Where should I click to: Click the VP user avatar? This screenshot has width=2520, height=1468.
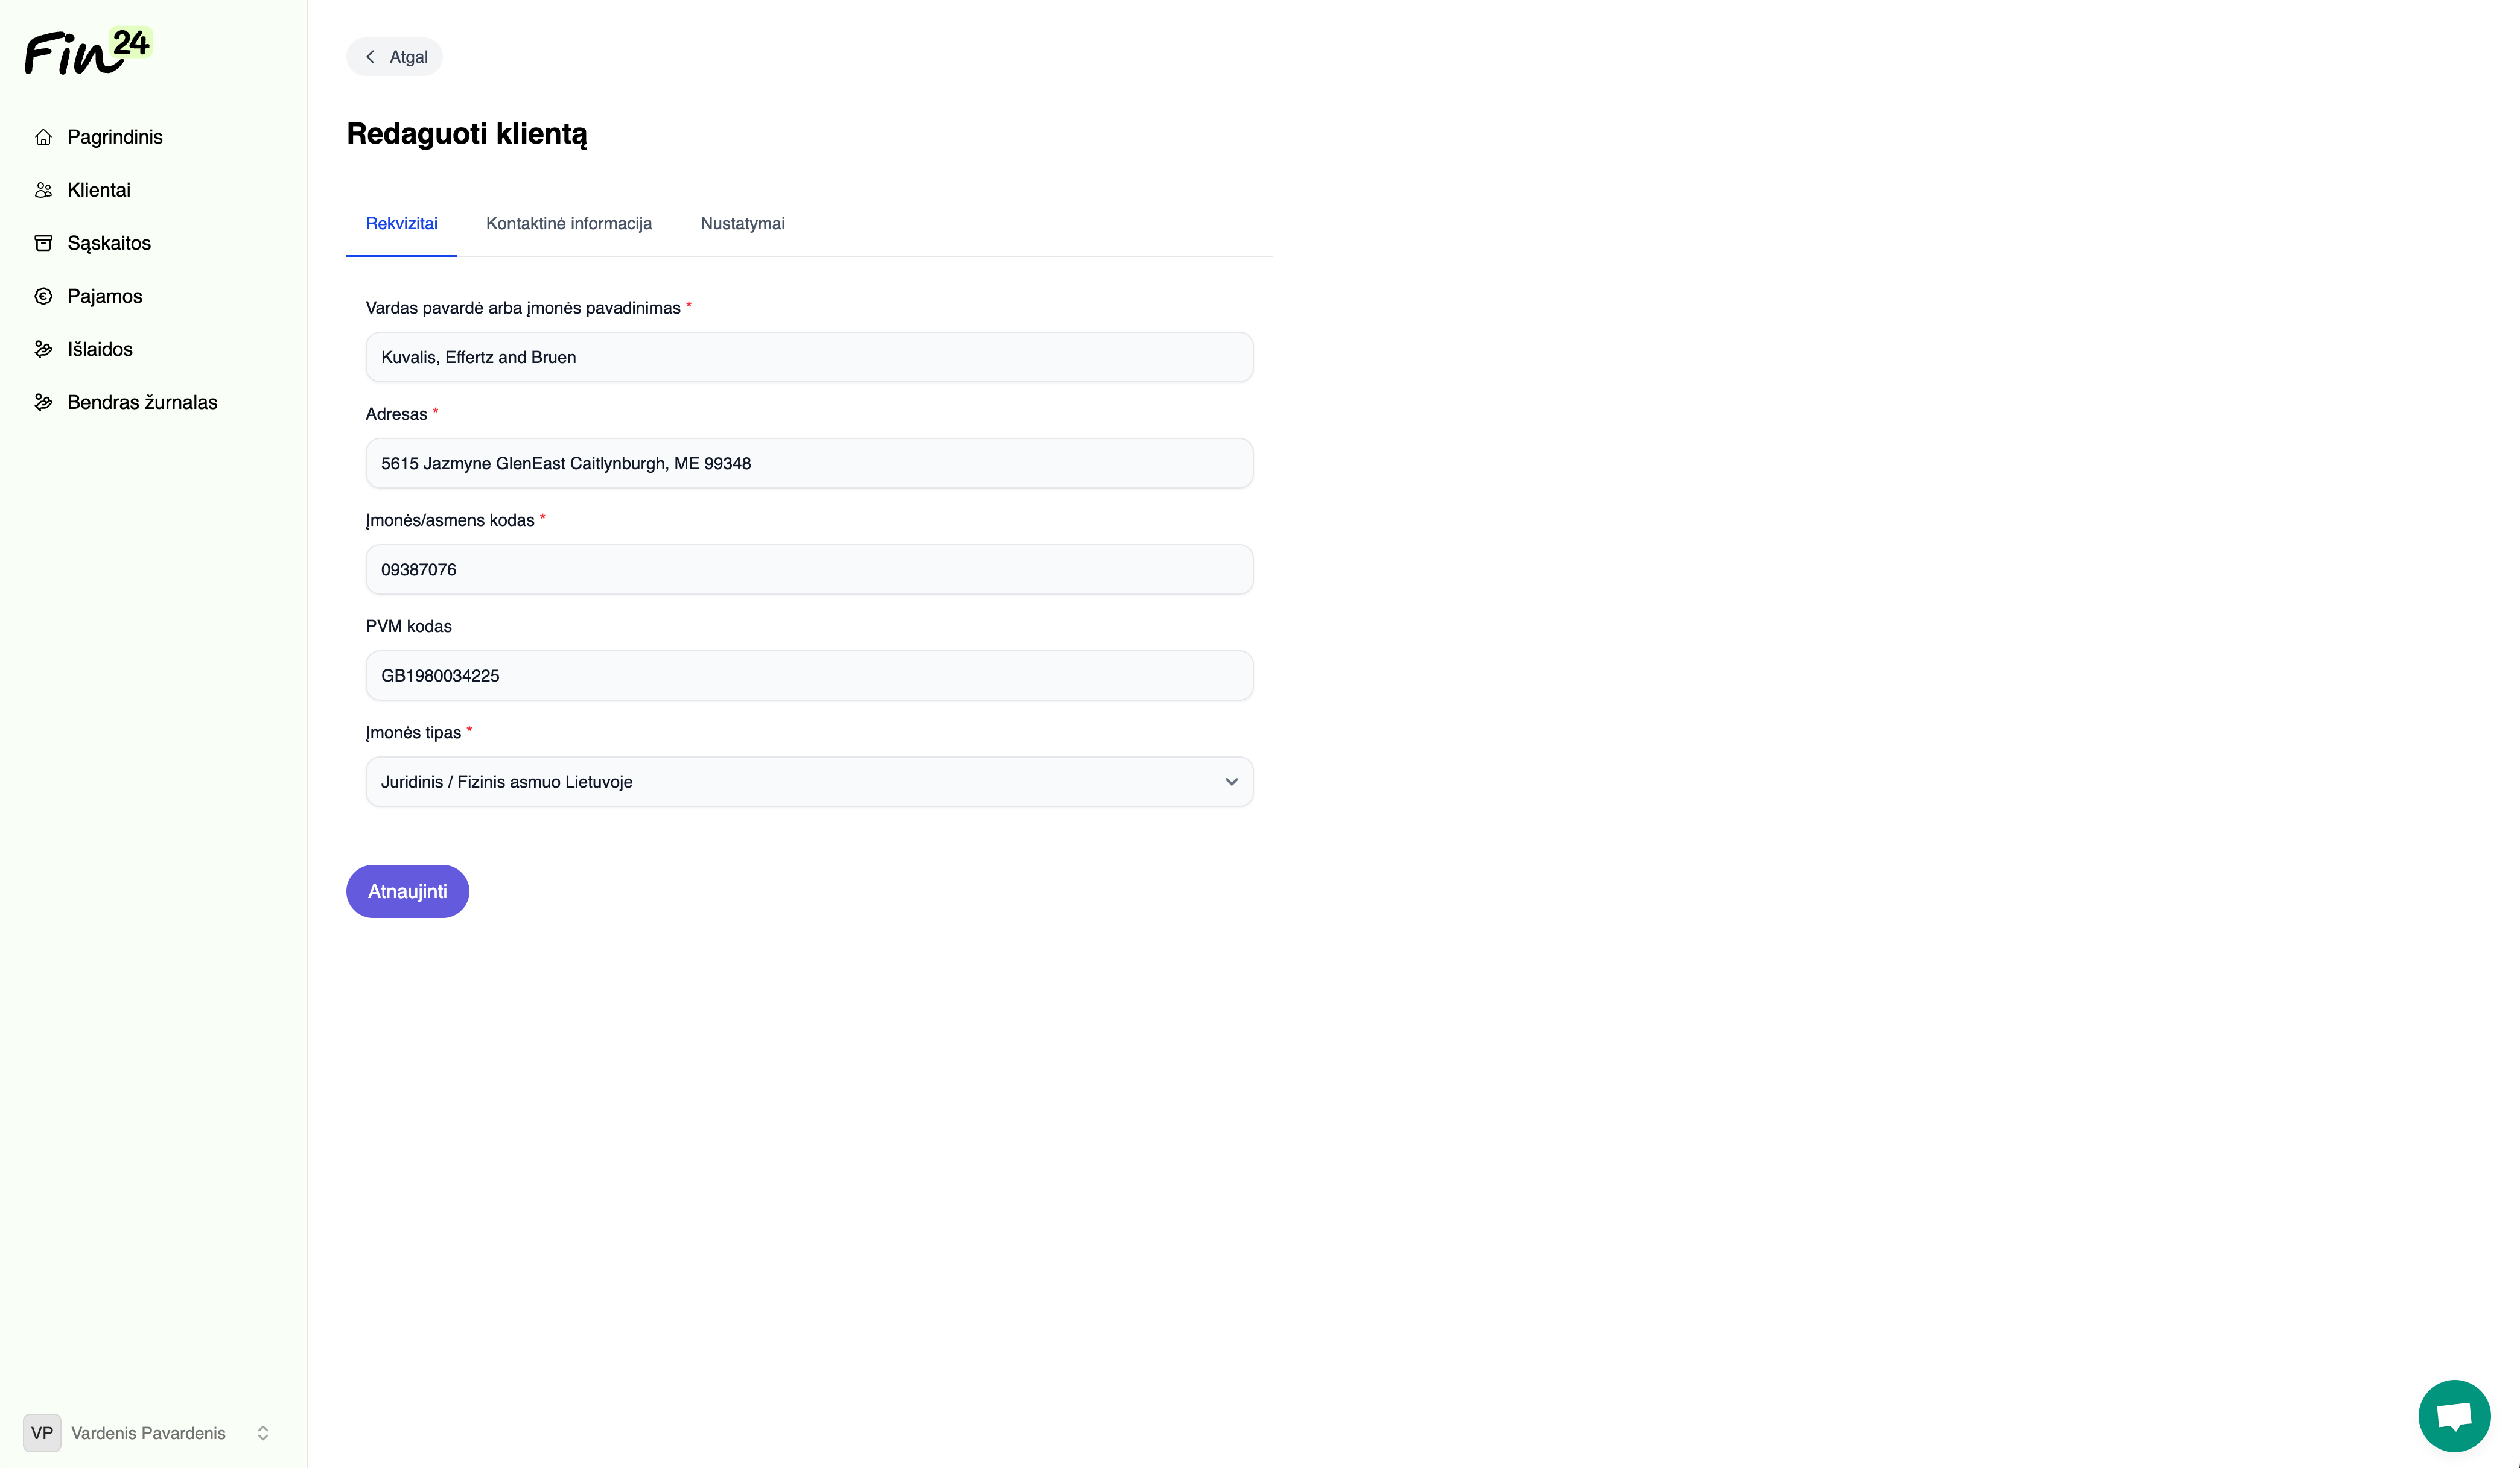point(42,1432)
